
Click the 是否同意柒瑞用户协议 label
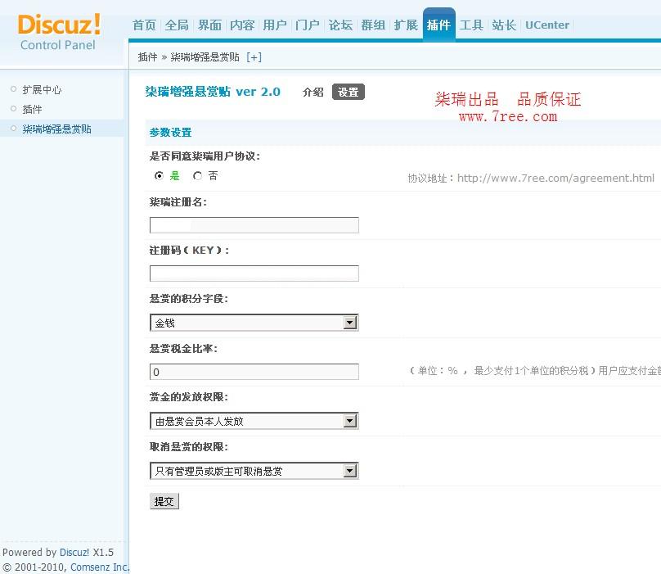click(x=205, y=156)
